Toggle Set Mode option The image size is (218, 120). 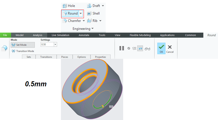tap(22, 45)
